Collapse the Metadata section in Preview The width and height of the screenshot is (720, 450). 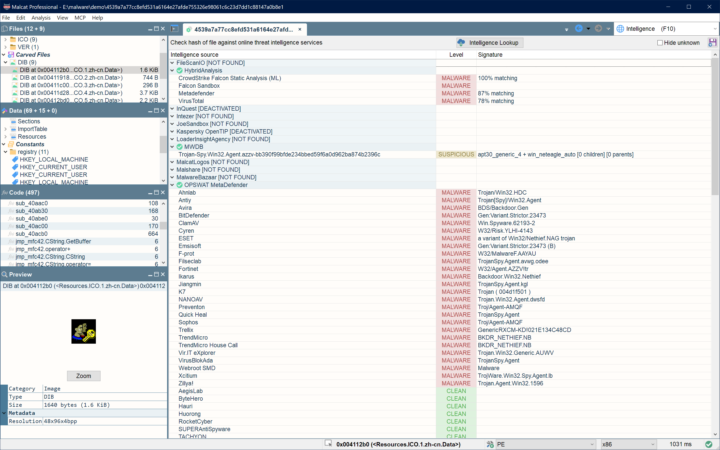[x=4, y=413]
